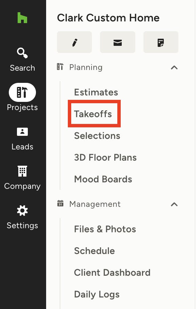The height and width of the screenshot is (309, 196).
Task: Collapse the Planning section chevron
Action: [x=174, y=68]
